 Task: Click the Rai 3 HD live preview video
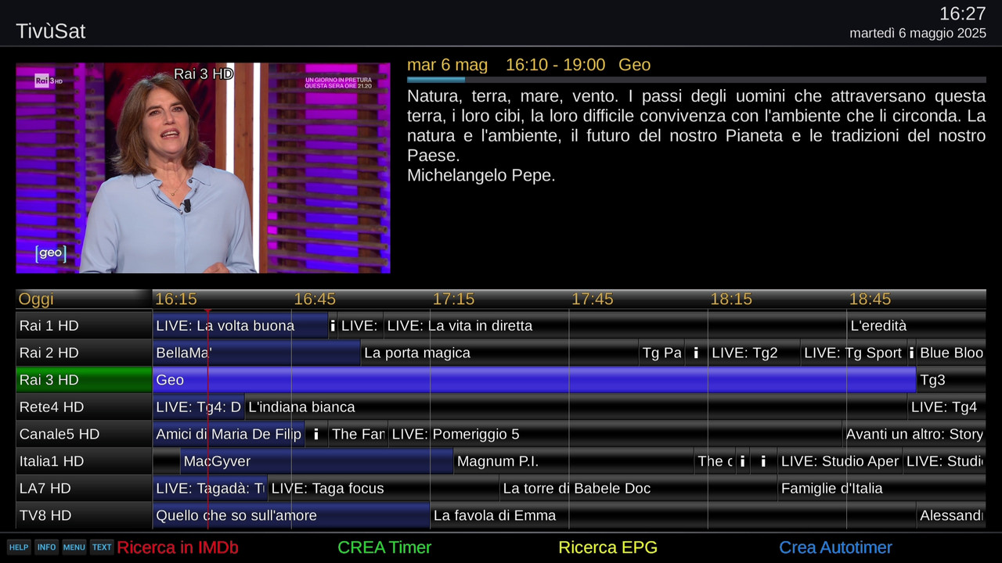(203, 168)
